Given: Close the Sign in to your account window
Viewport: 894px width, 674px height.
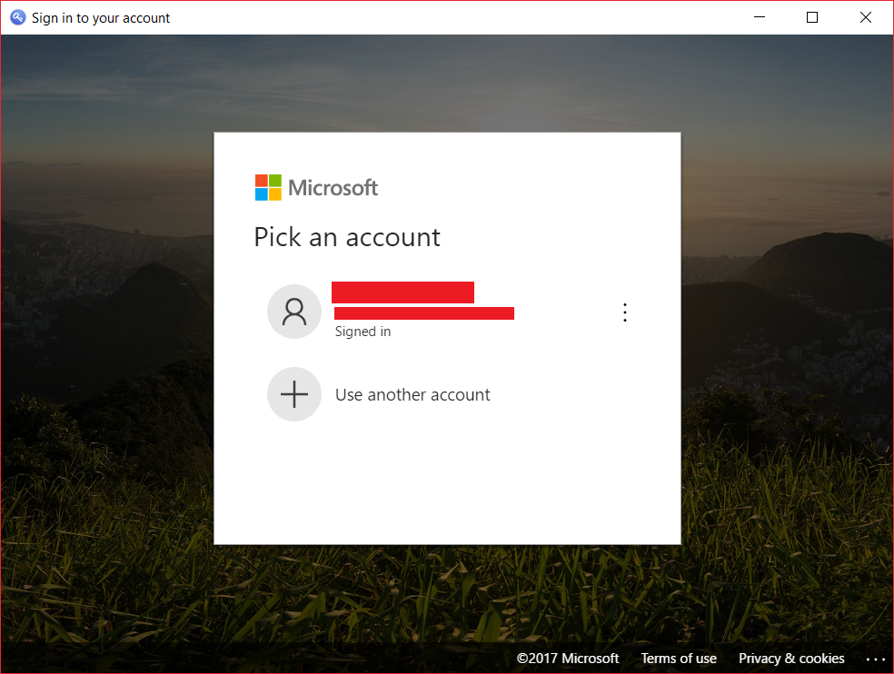Looking at the screenshot, I should coord(866,17).
